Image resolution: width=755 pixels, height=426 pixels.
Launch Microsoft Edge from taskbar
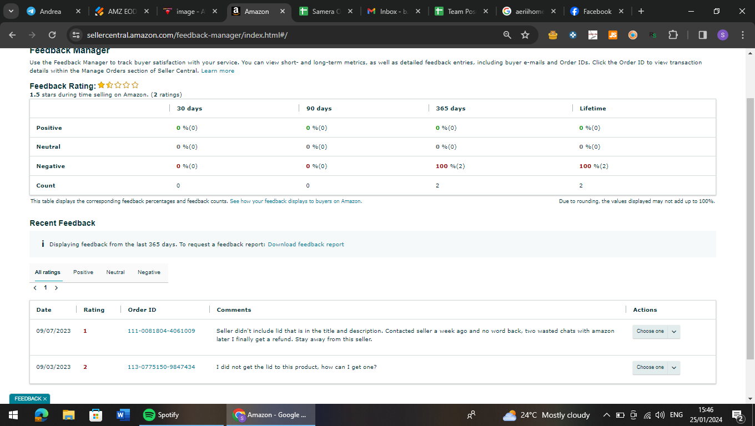click(41, 415)
